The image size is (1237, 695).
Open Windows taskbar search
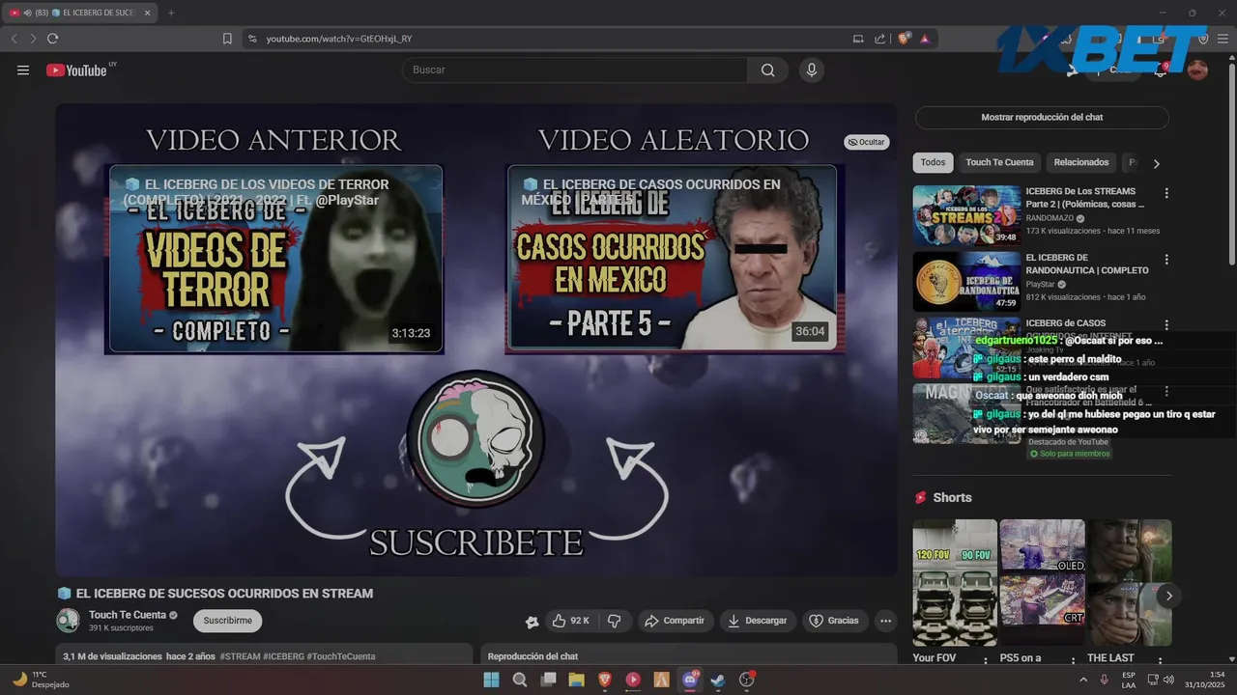click(520, 680)
